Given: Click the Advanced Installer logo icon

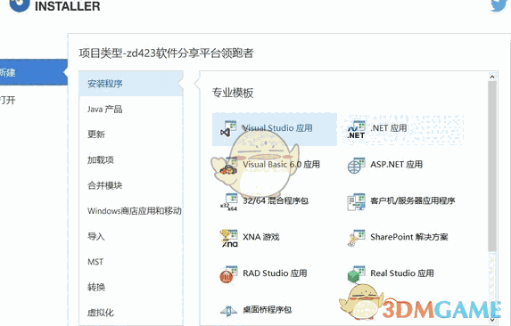Looking at the screenshot, I should tap(20, 5).
